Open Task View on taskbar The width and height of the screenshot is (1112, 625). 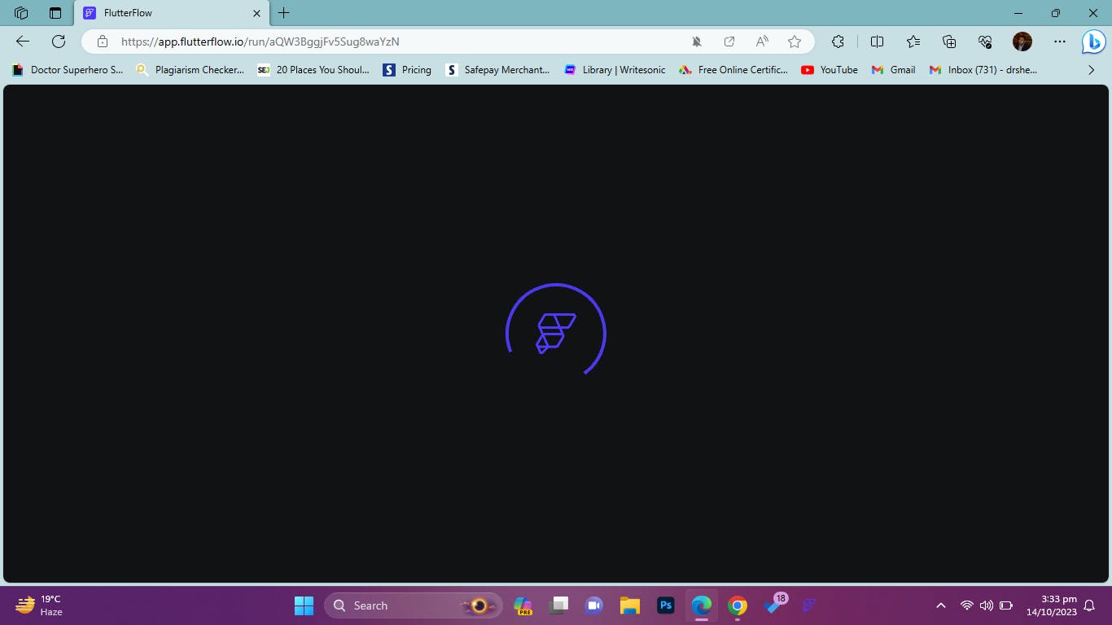(558, 605)
